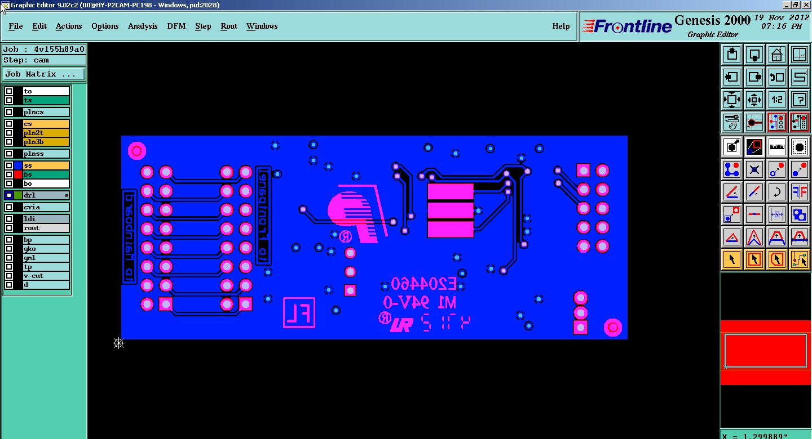
Task: Toggle the 'ss' layer checkbox
Action: [x=9, y=165]
